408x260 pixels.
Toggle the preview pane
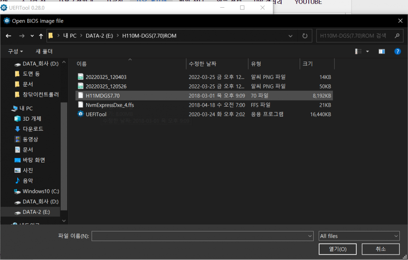[382, 51]
